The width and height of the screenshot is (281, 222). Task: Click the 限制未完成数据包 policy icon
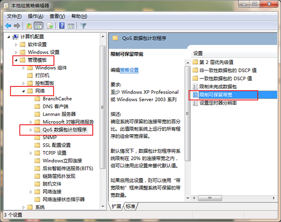pos(195,87)
